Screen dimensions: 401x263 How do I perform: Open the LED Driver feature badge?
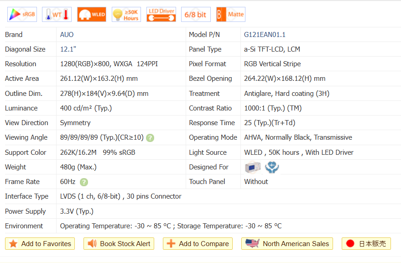click(x=161, y=14)
